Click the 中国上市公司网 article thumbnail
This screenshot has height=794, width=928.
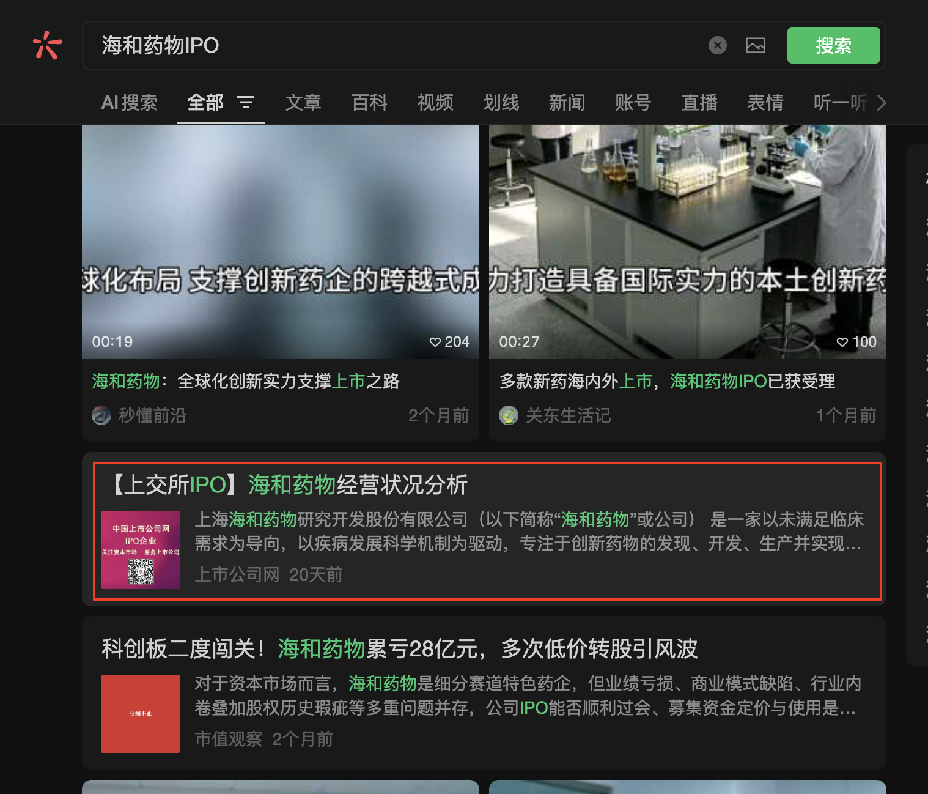(141, 550)
